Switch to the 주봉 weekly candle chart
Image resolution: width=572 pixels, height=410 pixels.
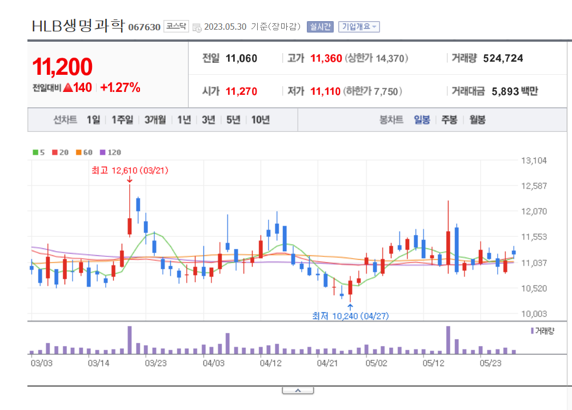point(449,119)
